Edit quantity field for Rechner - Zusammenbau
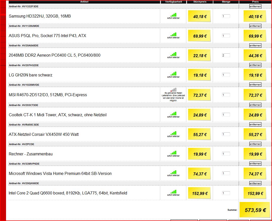Screen dimensions: 272x221 [226, 154]
